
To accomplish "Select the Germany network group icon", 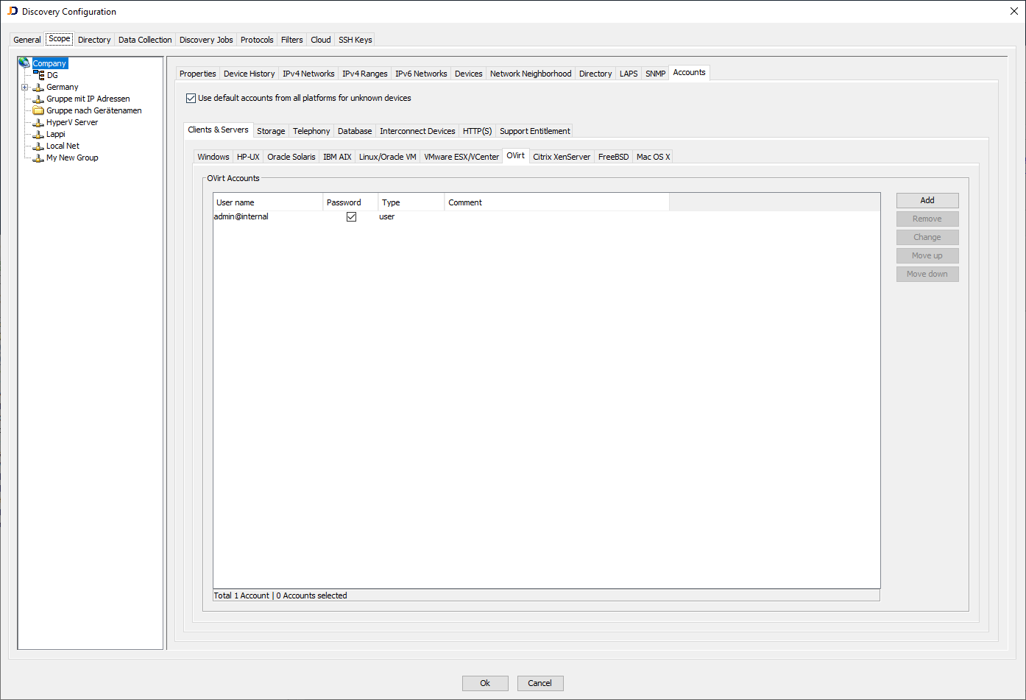I will (38, 86).
